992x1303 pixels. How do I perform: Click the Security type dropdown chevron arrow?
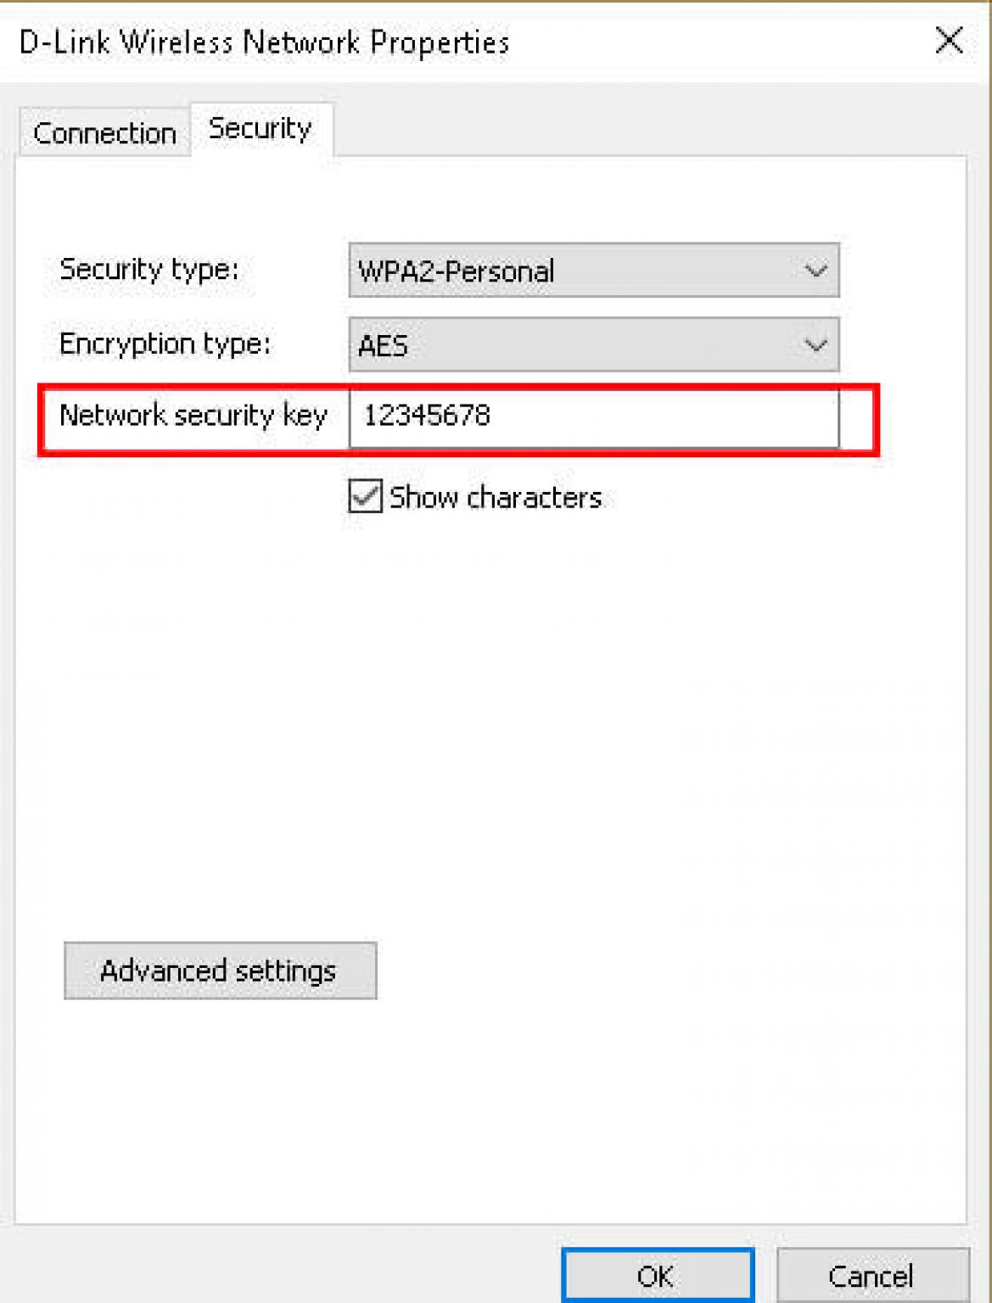[813, 270]
